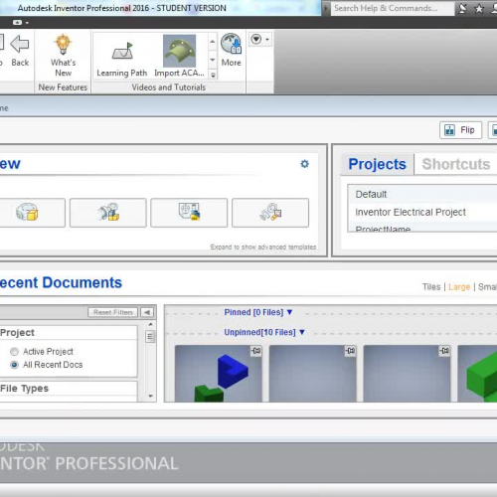
Task: Create new Assembly template
Action: [108, 213]
